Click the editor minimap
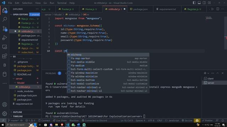 tap(209, 18)
